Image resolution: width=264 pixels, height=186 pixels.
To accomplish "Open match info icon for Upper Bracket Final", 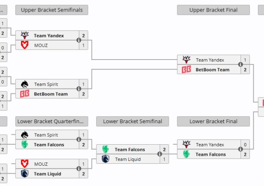I will pyautogui.click(x=240, y=64).
